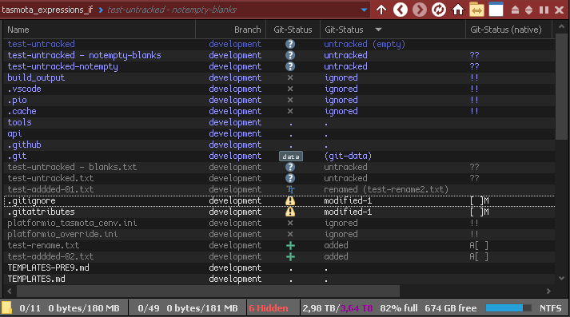
Task: Select the .gitignore file name
Action: point(32,200)
